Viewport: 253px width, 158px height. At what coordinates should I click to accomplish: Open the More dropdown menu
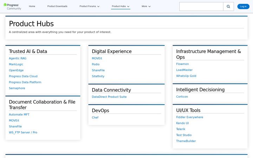[x=146, y=6]
